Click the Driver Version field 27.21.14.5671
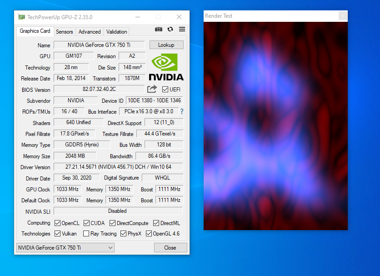Viewport: 380px width, 276px height. pos(118,167)
